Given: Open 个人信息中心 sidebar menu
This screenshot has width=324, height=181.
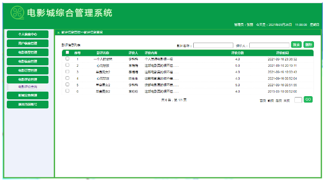Looking at the screenshot, I should pyautogui.click(x=28, y=34).
